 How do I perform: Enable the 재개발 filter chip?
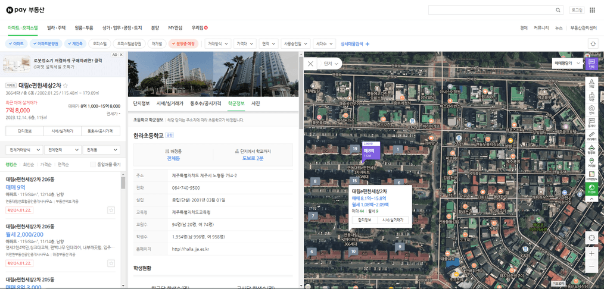point(157,44)
